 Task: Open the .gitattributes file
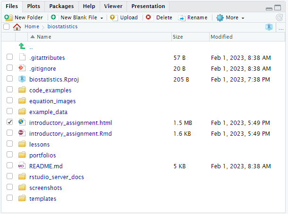(x=47, y=58)
